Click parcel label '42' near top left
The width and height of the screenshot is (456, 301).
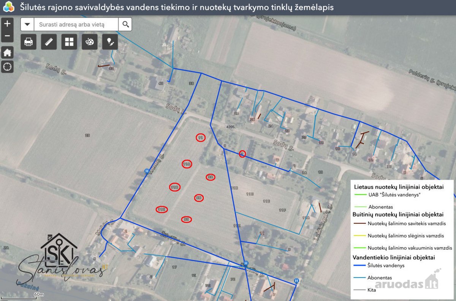pos(111,69)
